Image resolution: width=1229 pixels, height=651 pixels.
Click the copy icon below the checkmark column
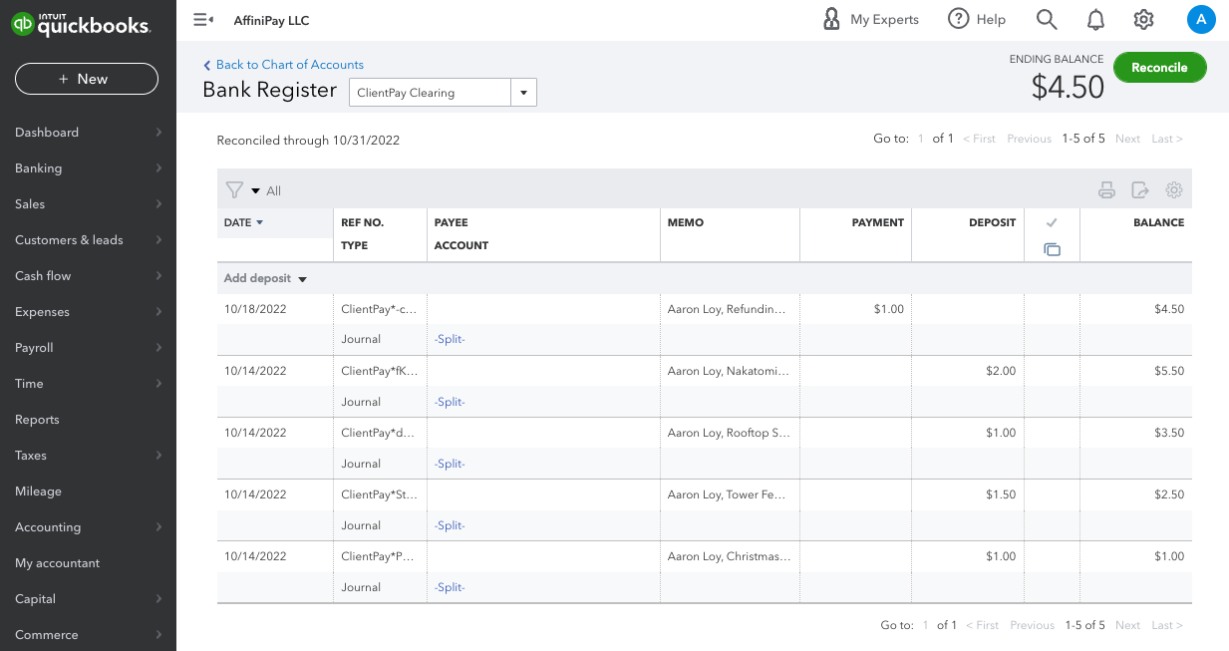pyautogui.click(x=1052, y=249)
